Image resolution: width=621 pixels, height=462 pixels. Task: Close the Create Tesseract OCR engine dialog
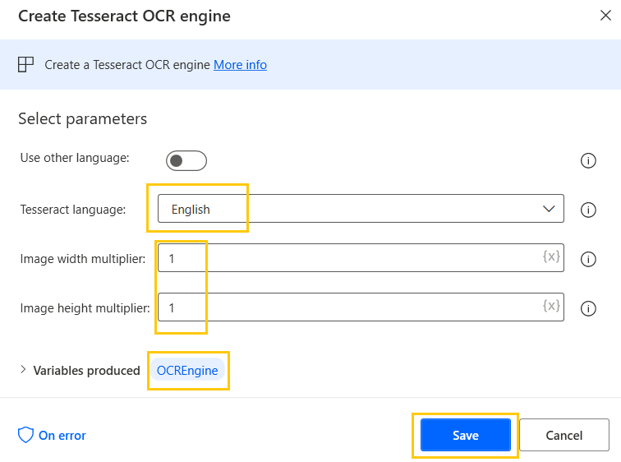[x=605, y=16]
